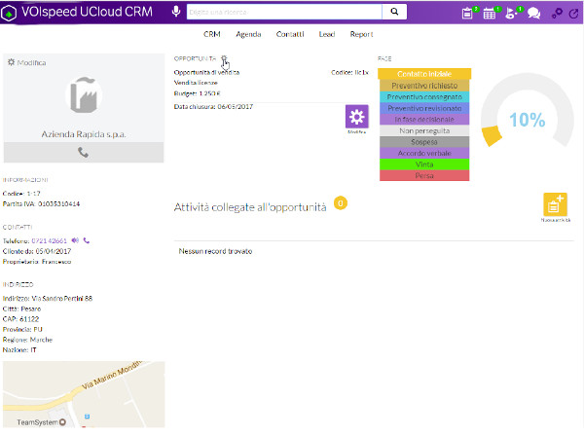Select the In fase decisionale phase
Viewport: 584px width, 436px height.
(x=424, y=120)
